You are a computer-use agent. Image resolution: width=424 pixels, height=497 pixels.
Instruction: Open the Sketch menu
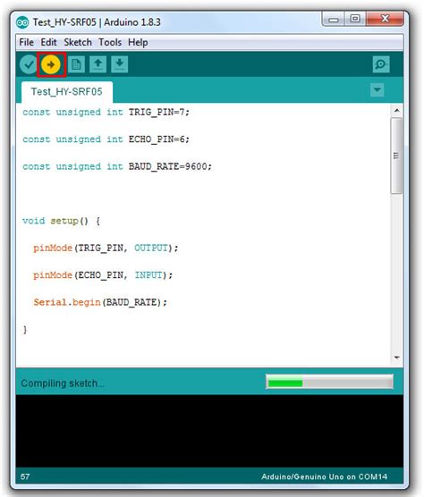[x=78, y=42]
